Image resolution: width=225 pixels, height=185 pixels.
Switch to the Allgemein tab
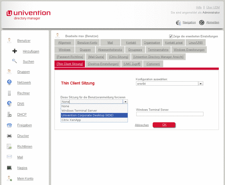pos(64,43)
